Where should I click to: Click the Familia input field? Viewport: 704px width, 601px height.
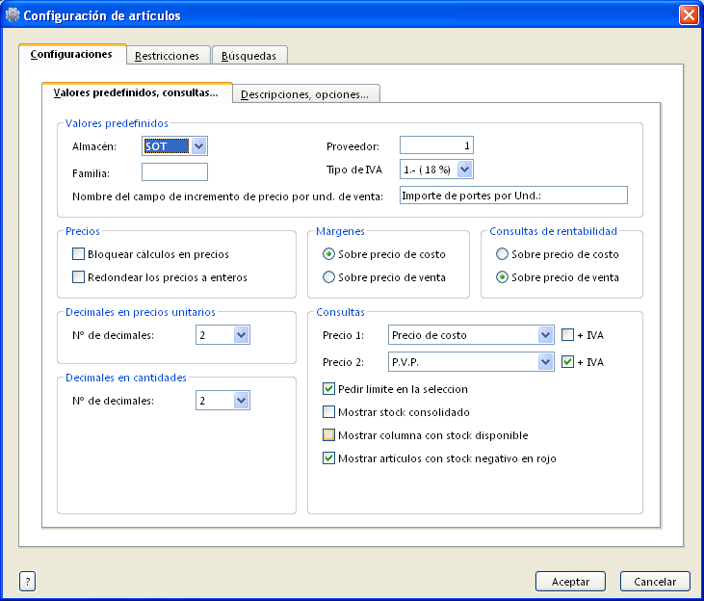click(x=174, y=172)
